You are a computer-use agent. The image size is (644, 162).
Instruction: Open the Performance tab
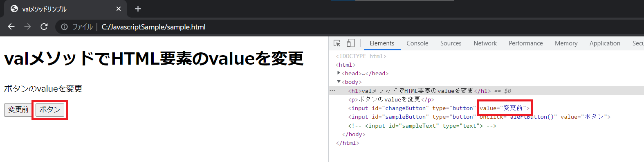(526, 43)
